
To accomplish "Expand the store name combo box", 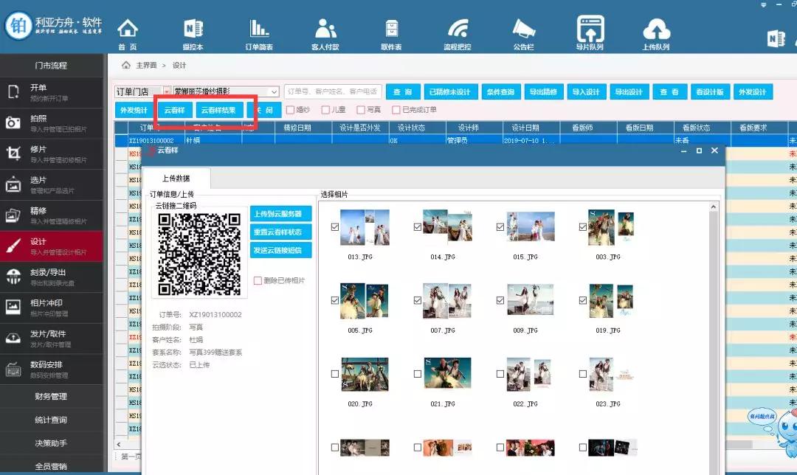I will pos(274,92).
